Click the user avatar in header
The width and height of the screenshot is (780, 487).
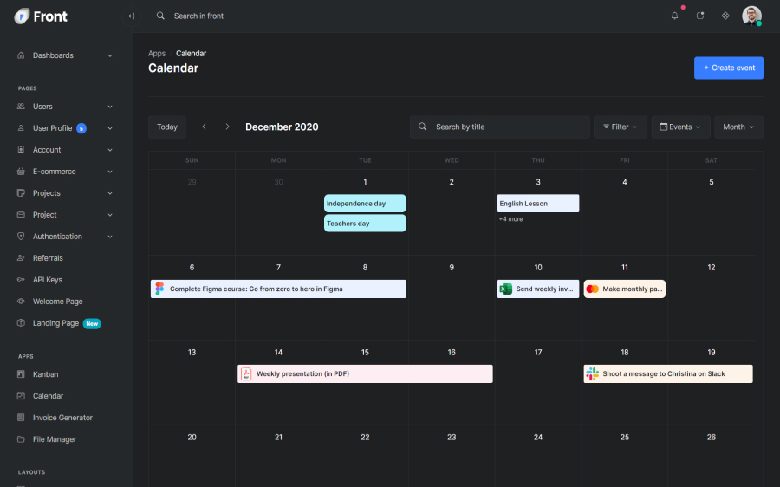coord(751,16)
